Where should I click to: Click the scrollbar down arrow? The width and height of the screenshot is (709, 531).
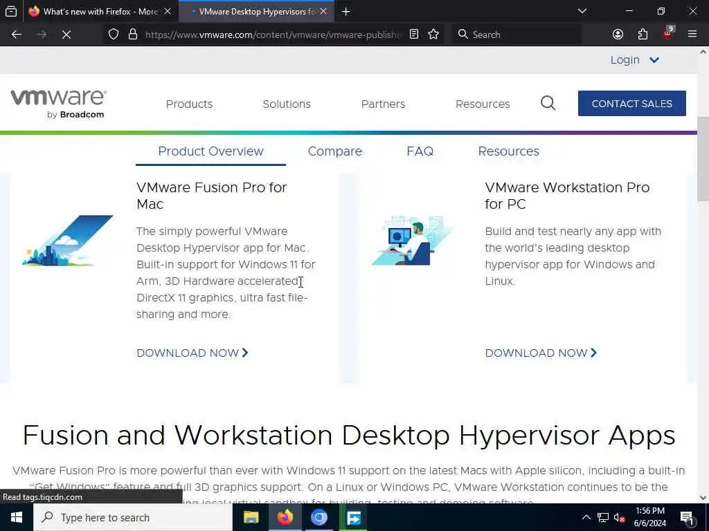click(x=703, y=498)
